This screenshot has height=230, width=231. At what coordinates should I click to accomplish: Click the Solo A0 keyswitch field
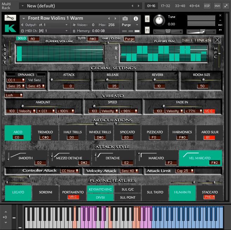coord(34,39)
